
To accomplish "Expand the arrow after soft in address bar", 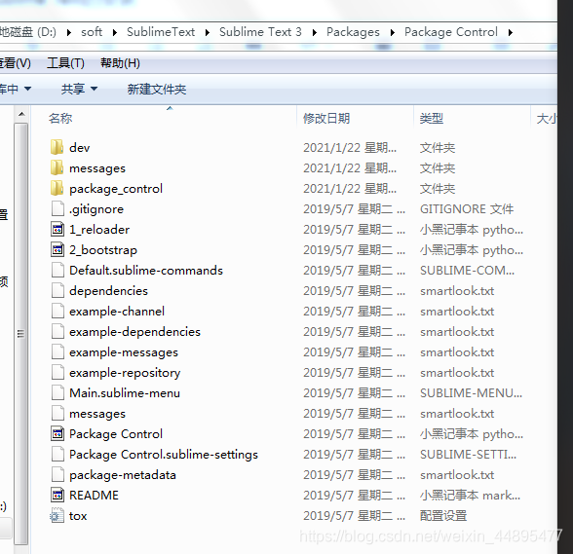I will [x=115, y=32].
